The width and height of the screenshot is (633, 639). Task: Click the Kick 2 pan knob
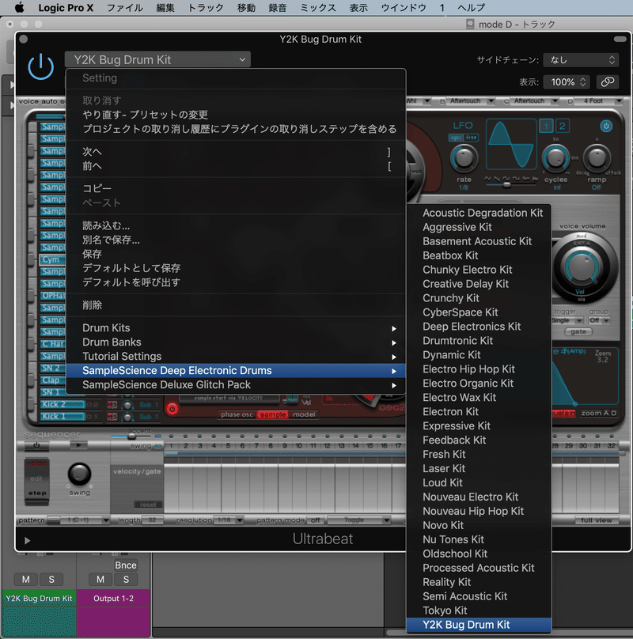(127, 405)
